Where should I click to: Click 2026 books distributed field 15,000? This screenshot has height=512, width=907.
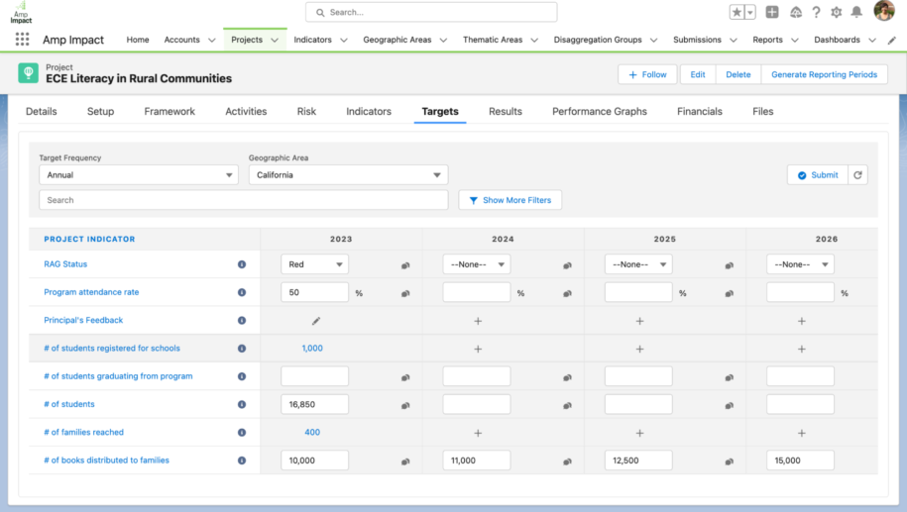point(801,461)
